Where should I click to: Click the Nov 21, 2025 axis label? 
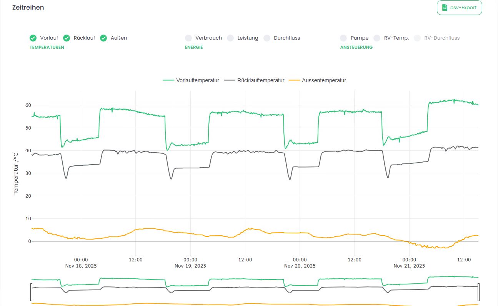[409, 266]
